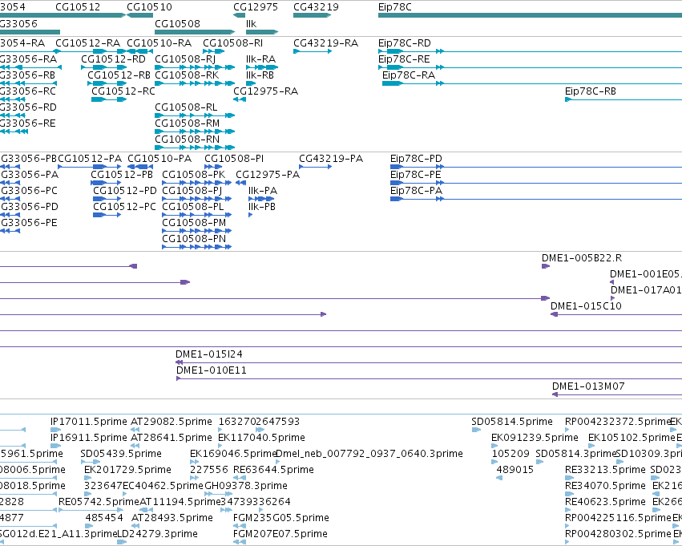Click transcript Eip78C-RE

404,59
